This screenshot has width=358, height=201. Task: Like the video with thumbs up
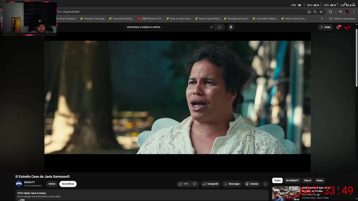(x=183, y=184)
